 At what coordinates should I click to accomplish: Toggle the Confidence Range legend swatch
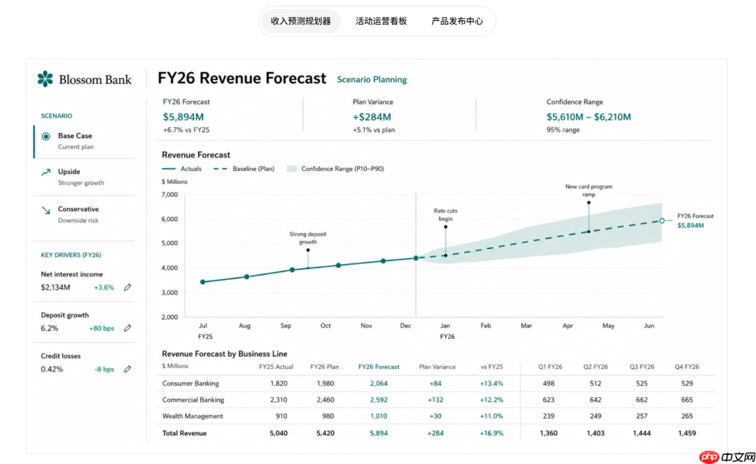pos(292,169)
